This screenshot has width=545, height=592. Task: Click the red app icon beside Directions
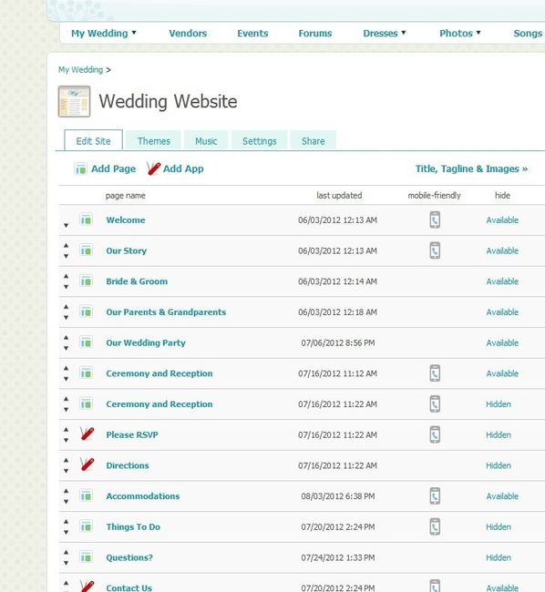pyautogui.click(x=87, y=464)
